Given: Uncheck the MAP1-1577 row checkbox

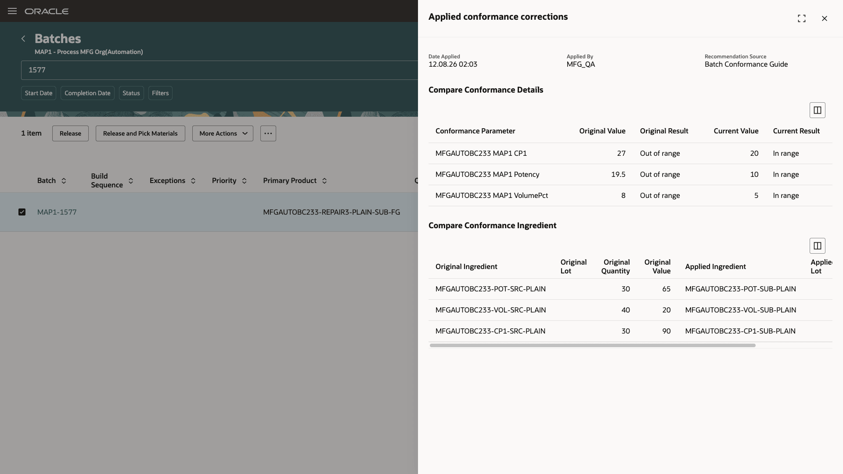Looking at the screenshot, I should (x=22, y=212).
